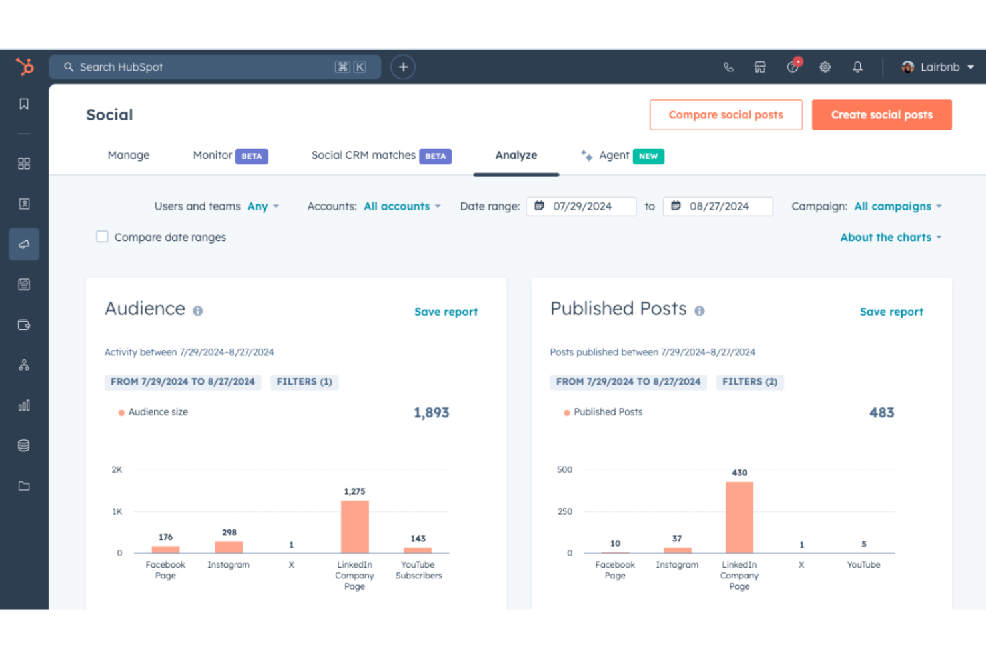Enable the Compare date ranges checkbox
This screenshot has width=986, height=657.
tap(102, 236)
